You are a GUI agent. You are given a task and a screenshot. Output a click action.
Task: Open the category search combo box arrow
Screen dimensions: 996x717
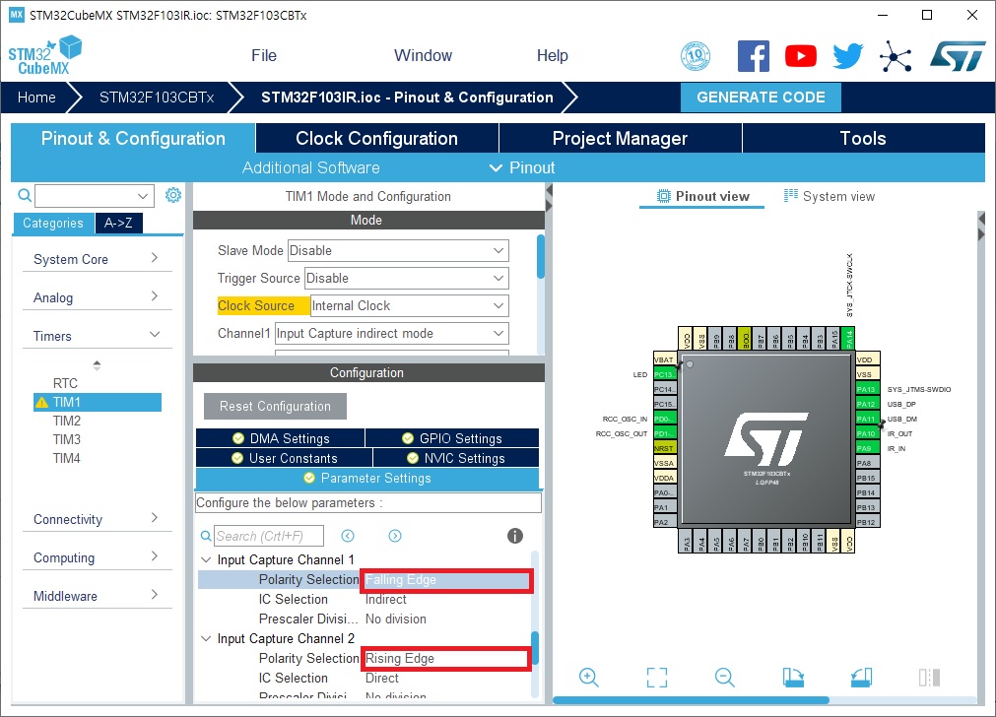click(143, 196)
